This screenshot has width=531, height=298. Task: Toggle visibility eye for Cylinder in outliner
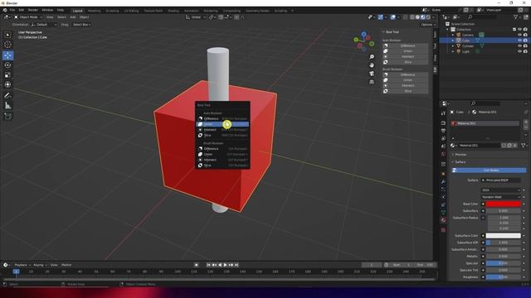tap(520, 46)
